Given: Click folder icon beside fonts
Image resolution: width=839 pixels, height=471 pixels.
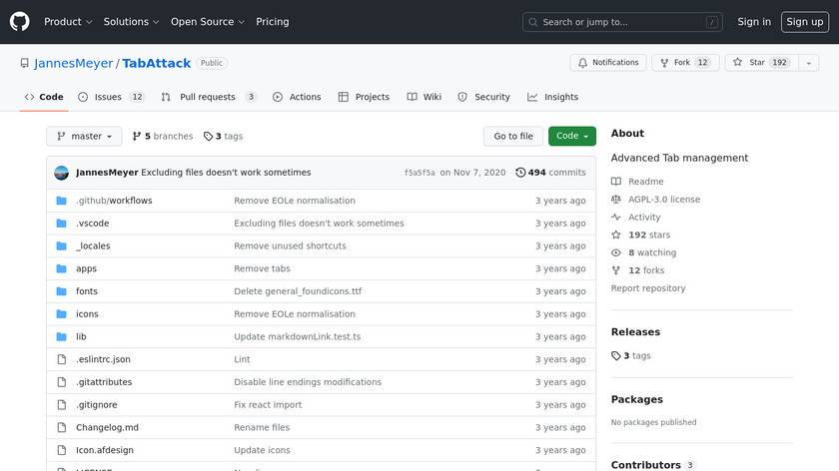Looking at the screenshot, I should (62, 291).
